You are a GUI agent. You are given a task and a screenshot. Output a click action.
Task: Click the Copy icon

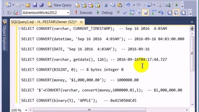(x=113, y=5)
